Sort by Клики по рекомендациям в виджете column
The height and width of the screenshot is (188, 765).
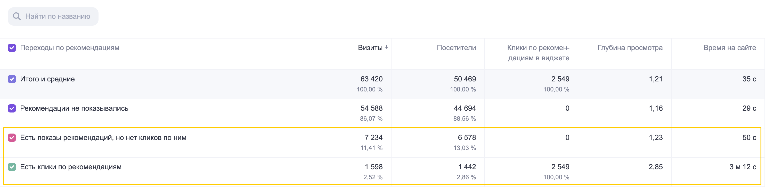coord(538,53)
